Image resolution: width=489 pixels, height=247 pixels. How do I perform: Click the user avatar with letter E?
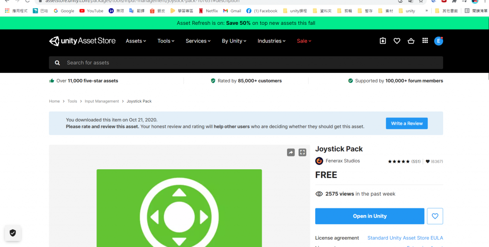pyautogui.click(x=438, y=41)
